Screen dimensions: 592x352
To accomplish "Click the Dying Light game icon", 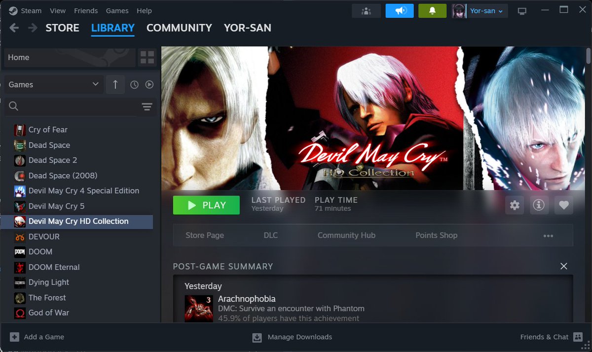I will (20, 282).
